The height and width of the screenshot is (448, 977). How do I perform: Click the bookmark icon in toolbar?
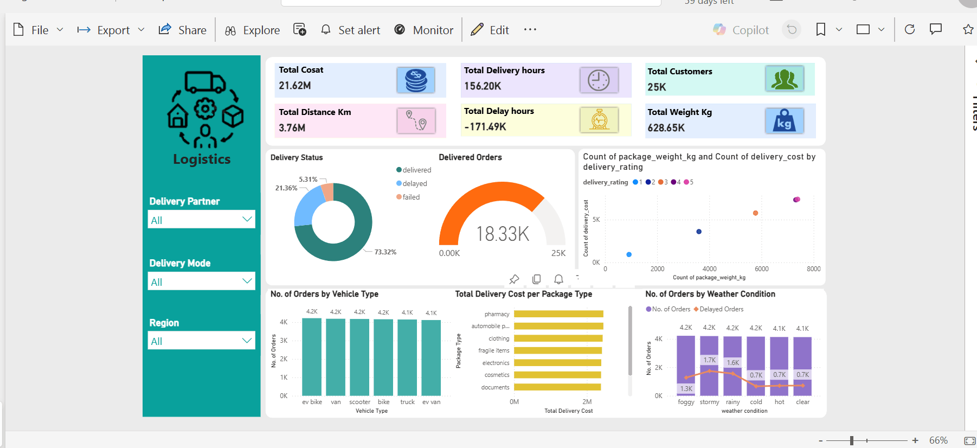point(821,29)
